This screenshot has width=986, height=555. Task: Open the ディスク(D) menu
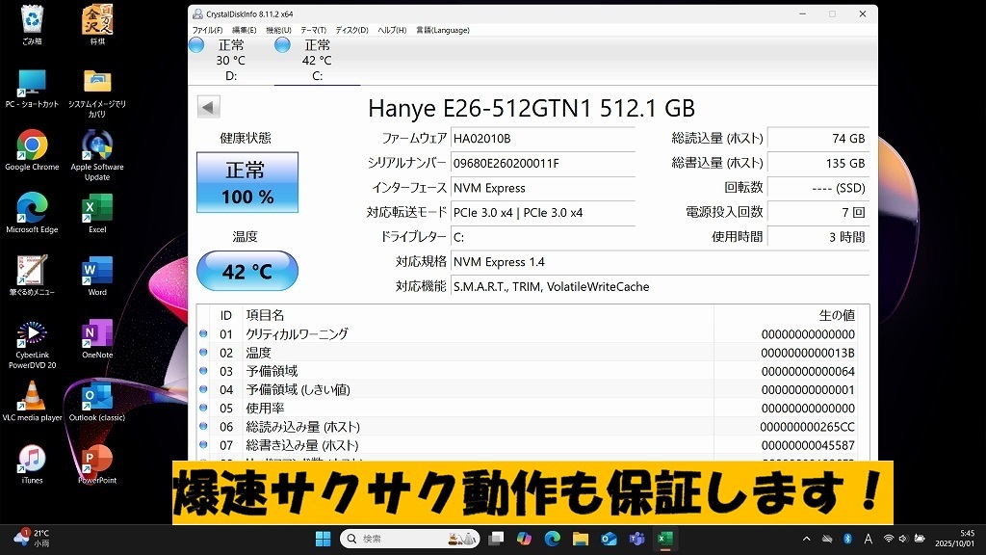point(351,30)
